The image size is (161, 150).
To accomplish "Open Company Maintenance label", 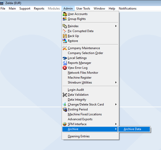I will tap(84, 48).
